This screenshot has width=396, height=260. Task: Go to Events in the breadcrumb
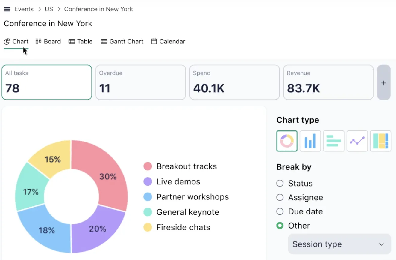(x=24, y=9)
